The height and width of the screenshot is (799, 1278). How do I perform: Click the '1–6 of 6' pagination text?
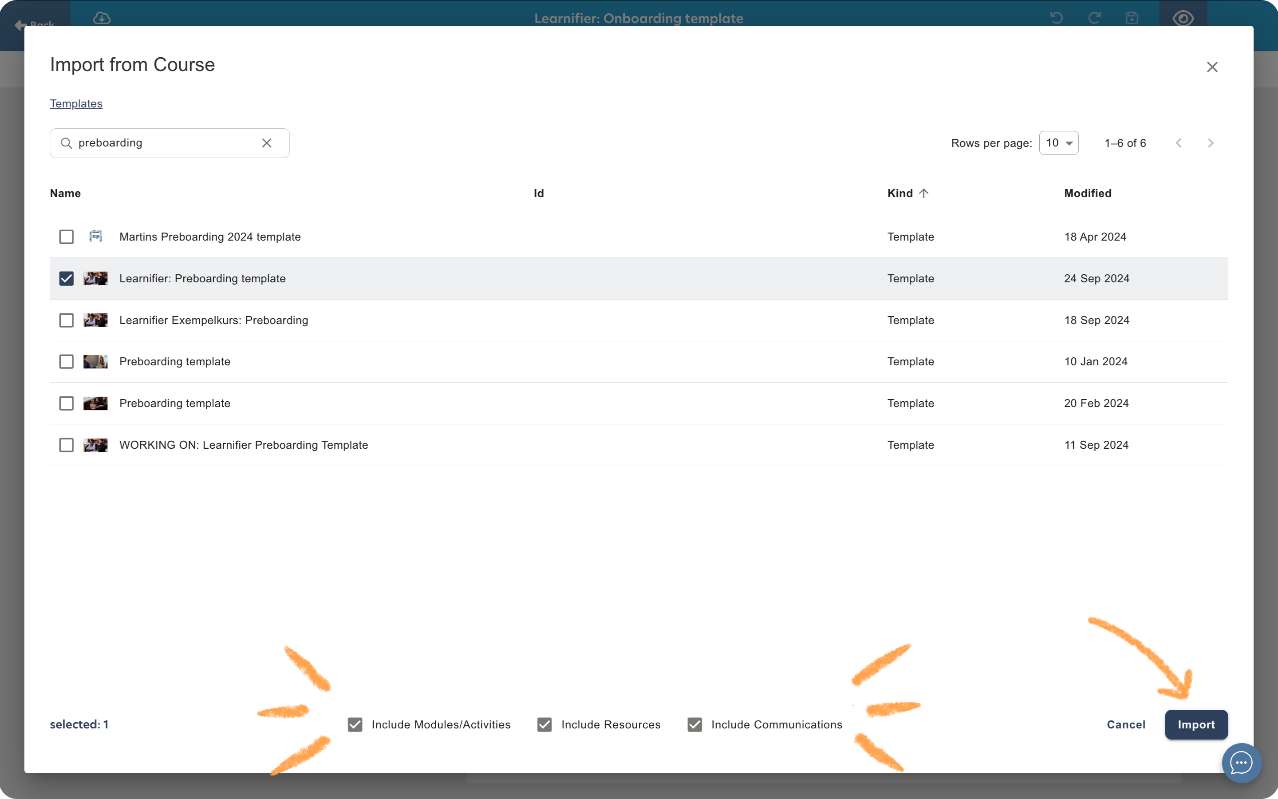coord(1125,143)
